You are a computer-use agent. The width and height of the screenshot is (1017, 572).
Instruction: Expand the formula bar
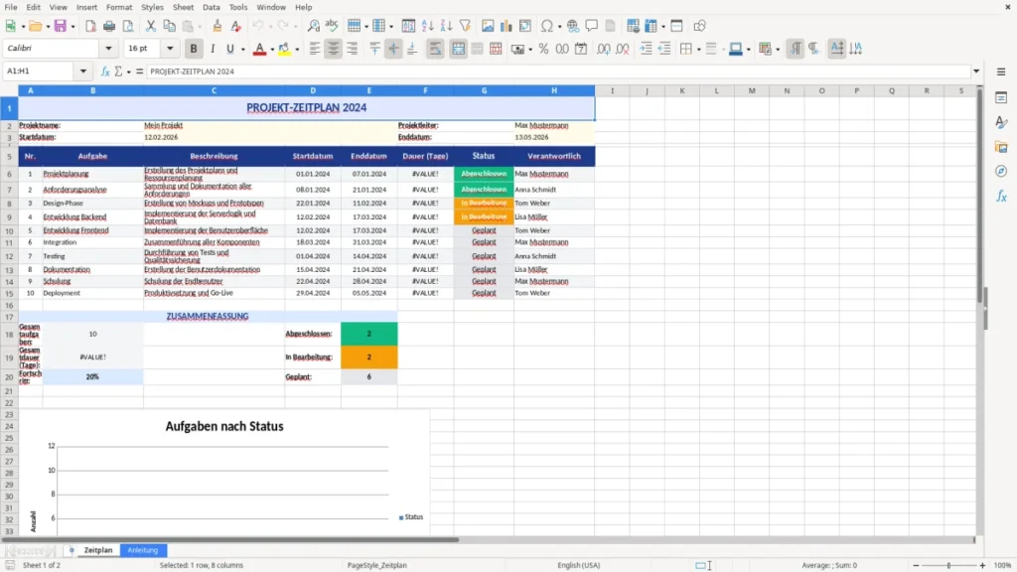click(x=975, y=71)
